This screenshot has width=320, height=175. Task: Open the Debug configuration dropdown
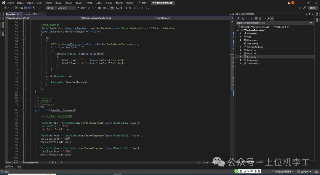51,8
